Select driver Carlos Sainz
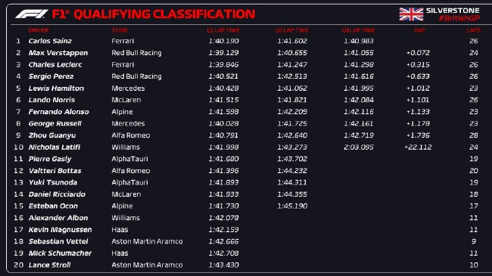The image size is (492, 276). point(50,41)
